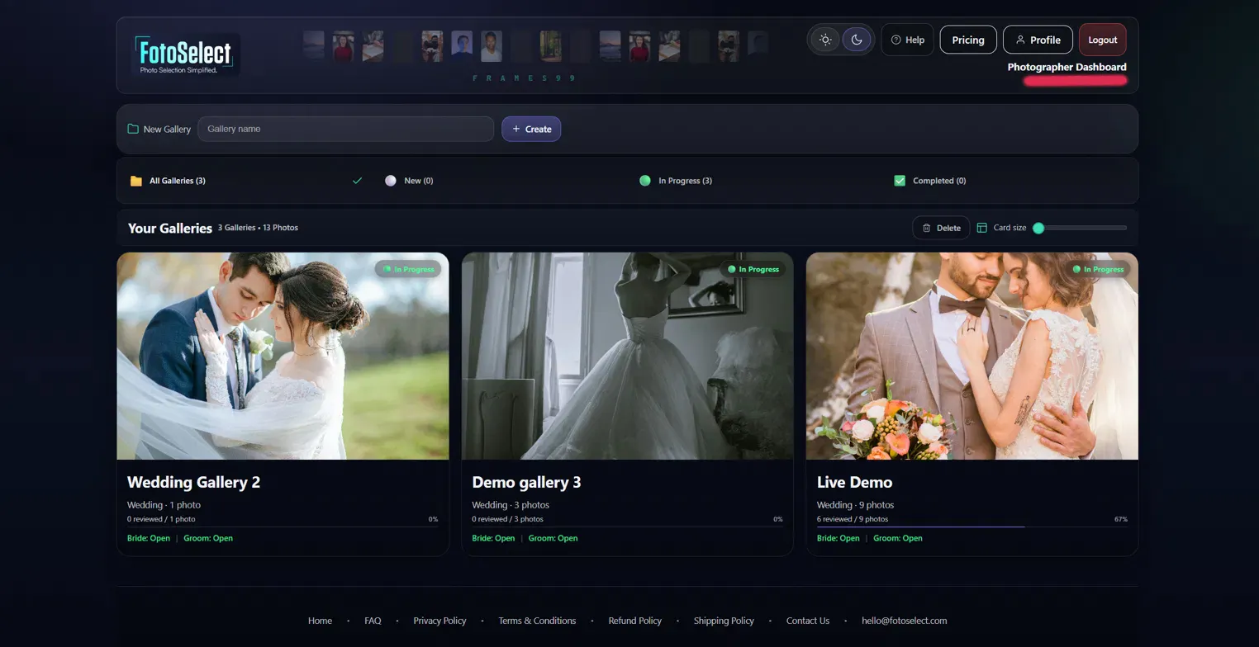Open the FAQ footer link

click(373, 621)
